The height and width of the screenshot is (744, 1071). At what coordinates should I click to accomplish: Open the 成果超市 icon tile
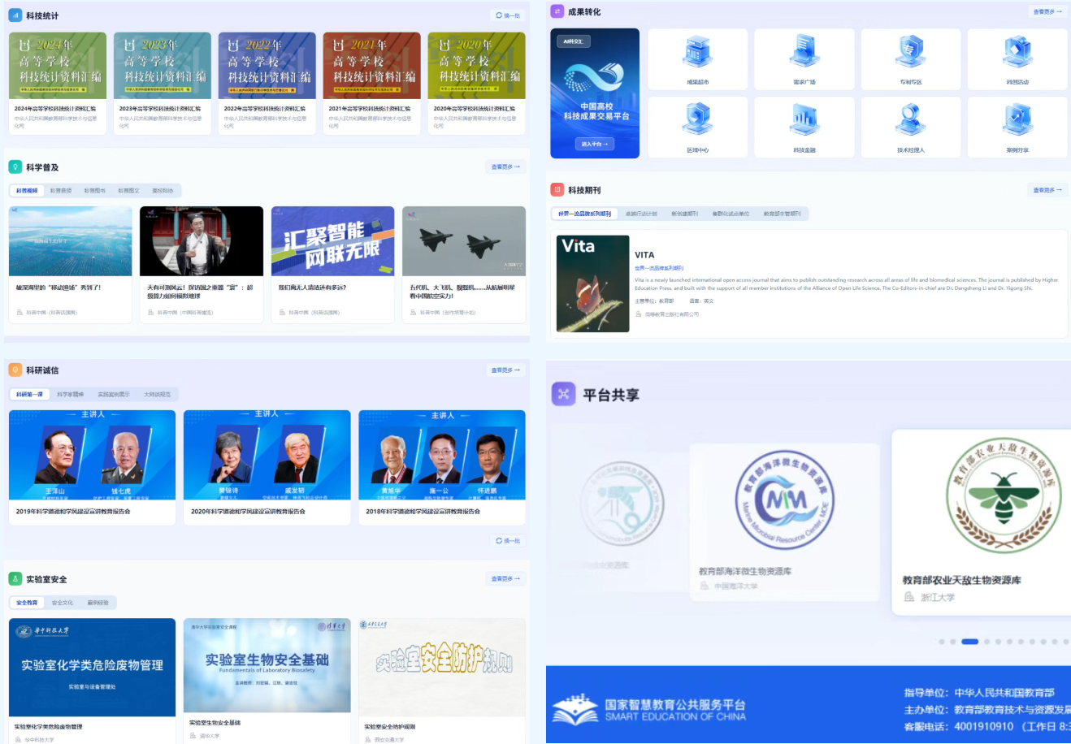[697, 58]
